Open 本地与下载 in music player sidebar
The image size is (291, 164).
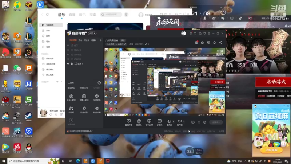click(x=51, y=64)
